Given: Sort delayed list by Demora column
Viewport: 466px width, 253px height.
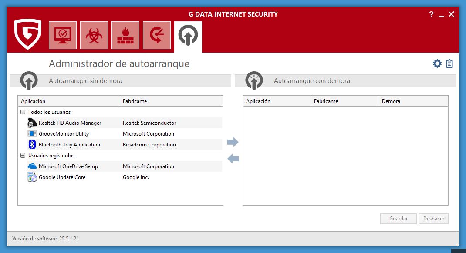Looking at the screenshot, I should (413, 101).
